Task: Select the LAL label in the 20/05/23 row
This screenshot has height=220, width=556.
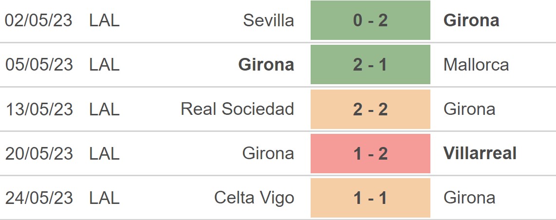Action: click(x=104, y=153)
